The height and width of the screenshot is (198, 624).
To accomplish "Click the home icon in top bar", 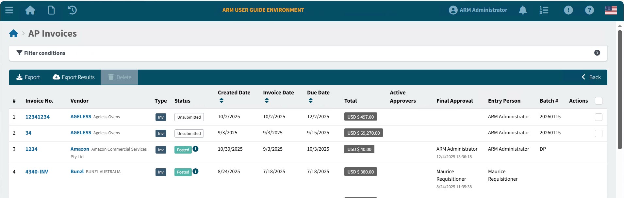I will coord(30,10).
